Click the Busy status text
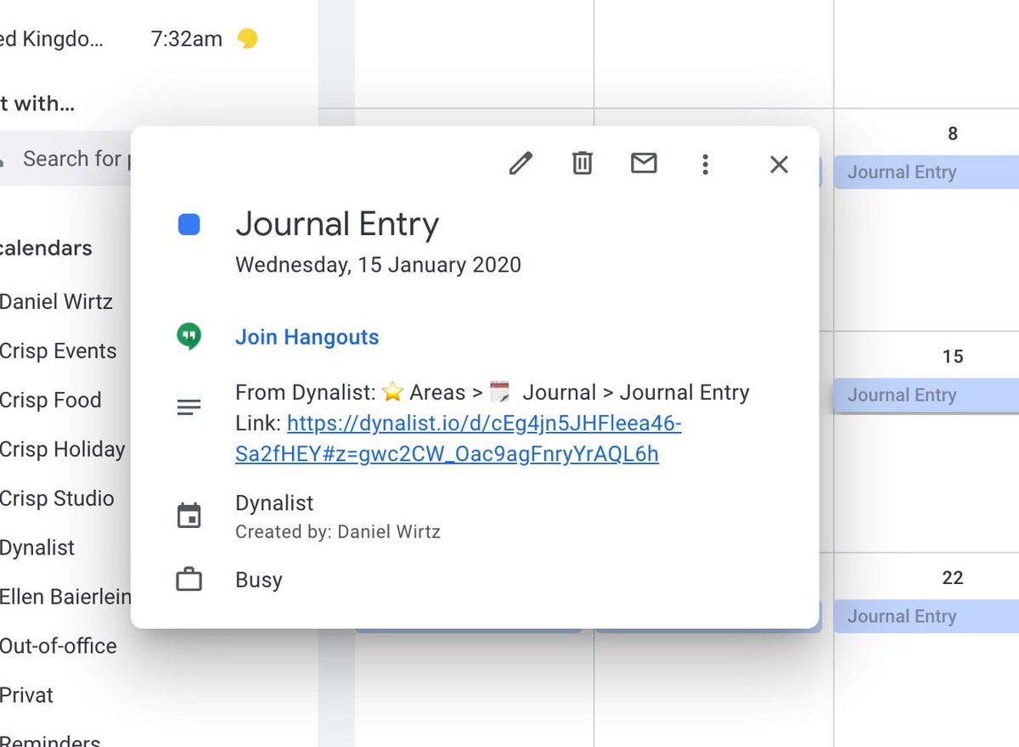Viewport: 1019px width, 747px height. pos(259,581)
